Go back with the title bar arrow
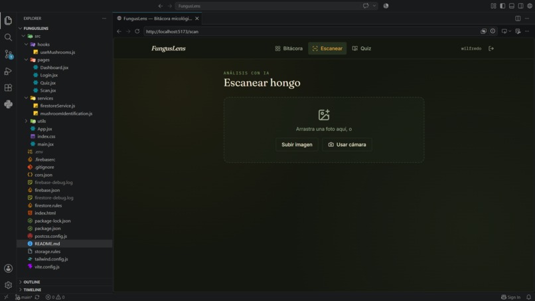 pyautogui.click(x=161, y=6)
